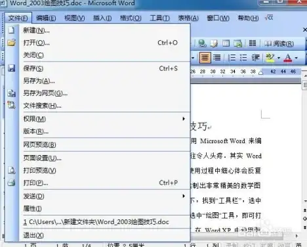This screenshot has height=247, width=307.
Task: Select Versions (版本) entry
Action: click(98, 131)
